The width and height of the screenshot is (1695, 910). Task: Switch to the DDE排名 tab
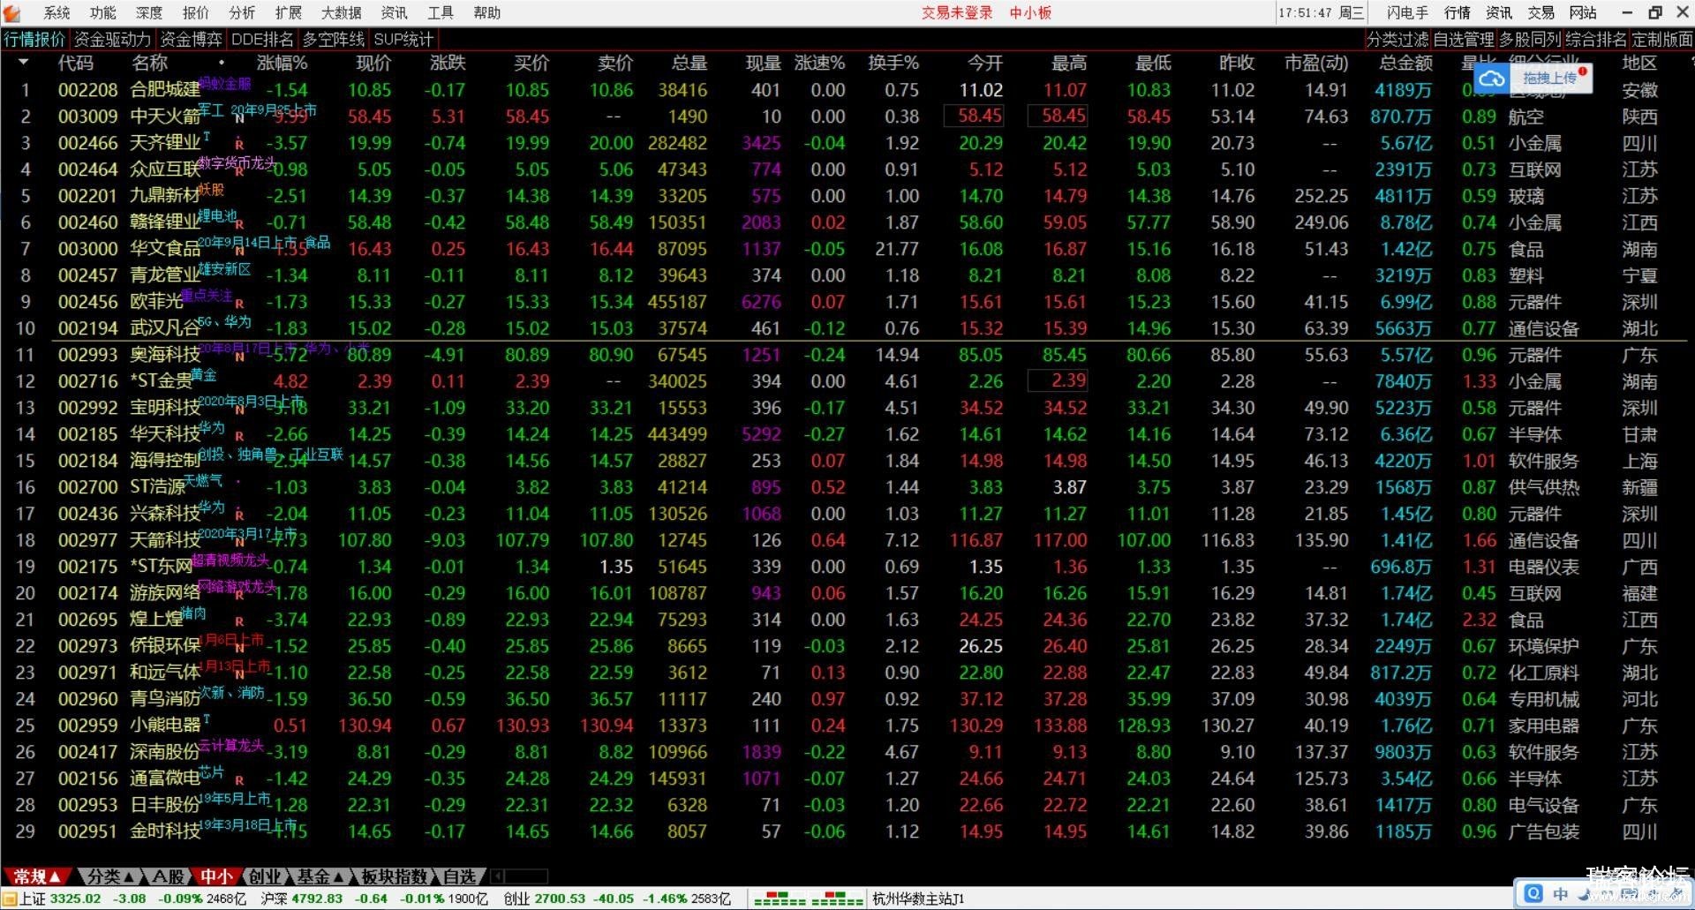pyautogui.click(x=262, y=40)
